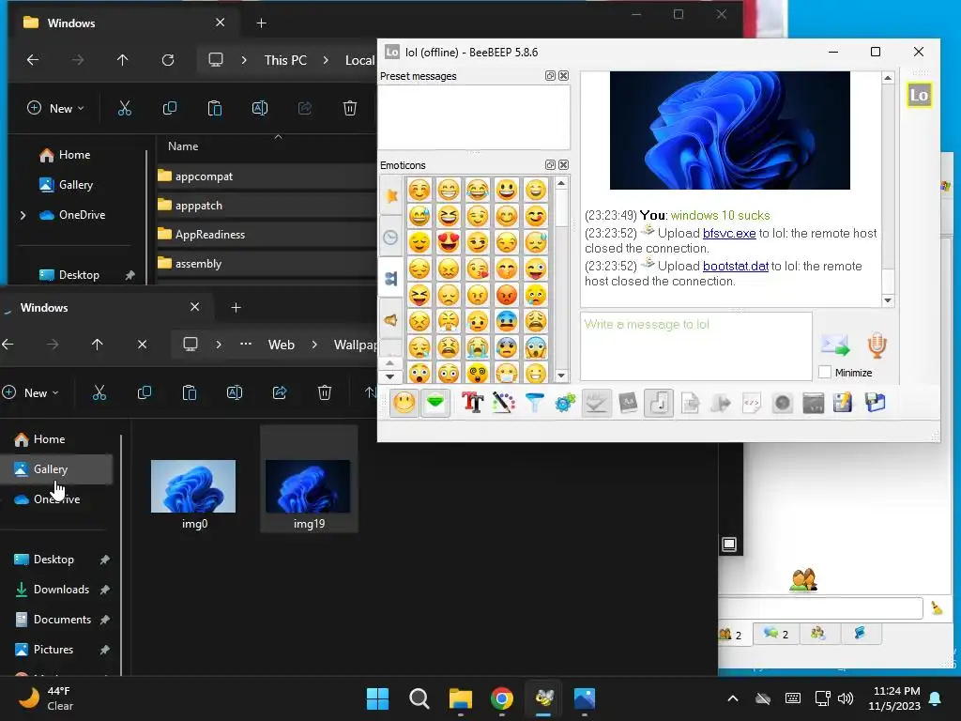Insert the heart-eyes emoticon
961x721 pixels.
(449, 242)
